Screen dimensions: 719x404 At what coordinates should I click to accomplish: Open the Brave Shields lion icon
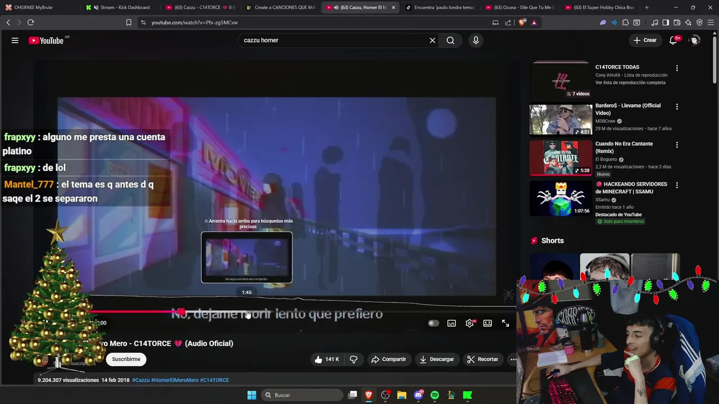(522, 22)
